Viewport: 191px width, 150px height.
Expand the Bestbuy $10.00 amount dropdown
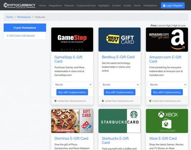pyautogui.click(x=119, y=85)
